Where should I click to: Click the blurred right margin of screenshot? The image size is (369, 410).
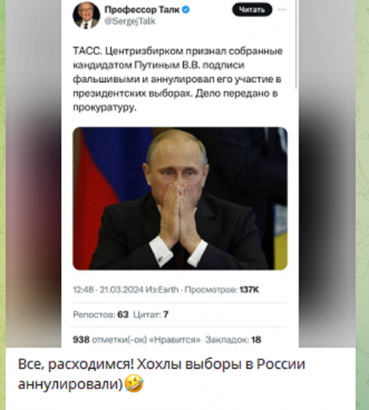point(327,174)
